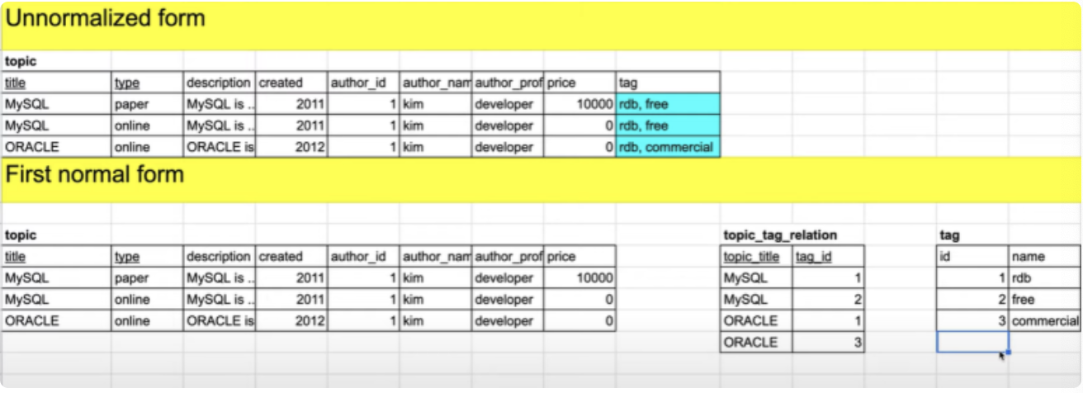
Task: Select "title" header in Unnormalized form topic table
Action: [x=56, y=83]
